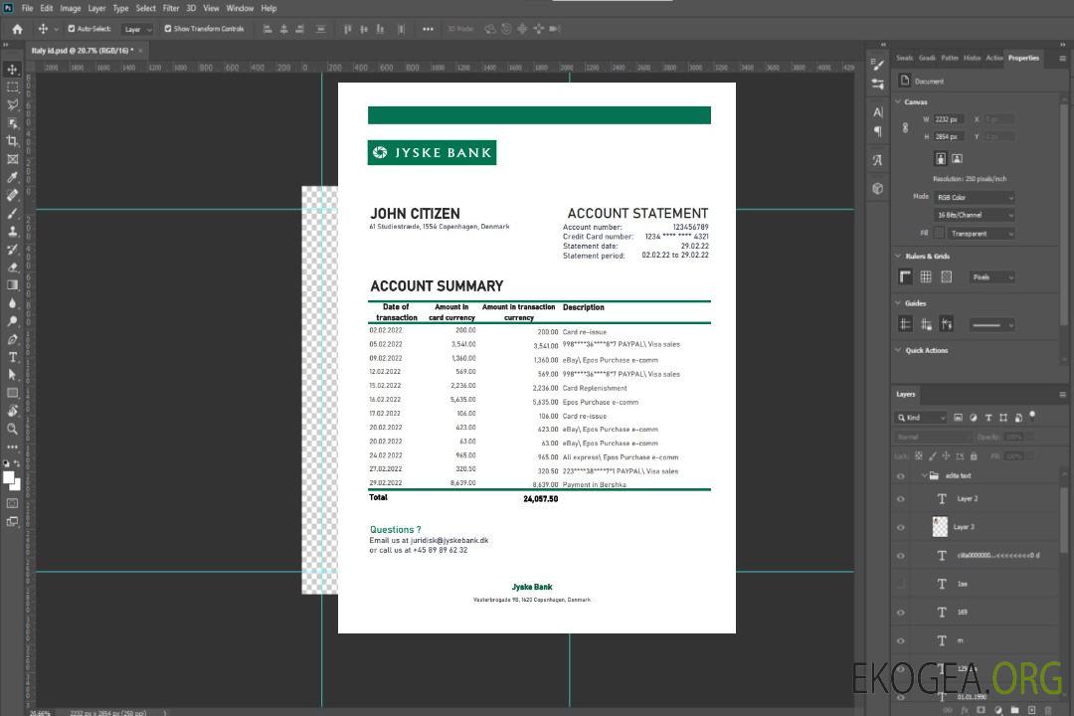
Task: Open the RGB Color mode dropdown
Action: pos(974,197)
